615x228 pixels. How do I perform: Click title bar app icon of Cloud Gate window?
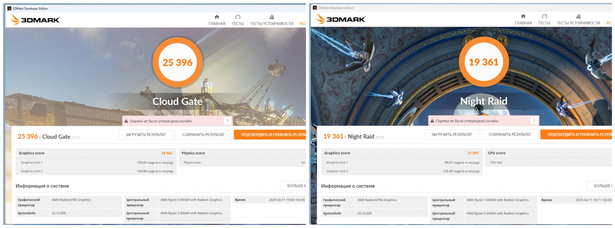(x=9, y=8)
